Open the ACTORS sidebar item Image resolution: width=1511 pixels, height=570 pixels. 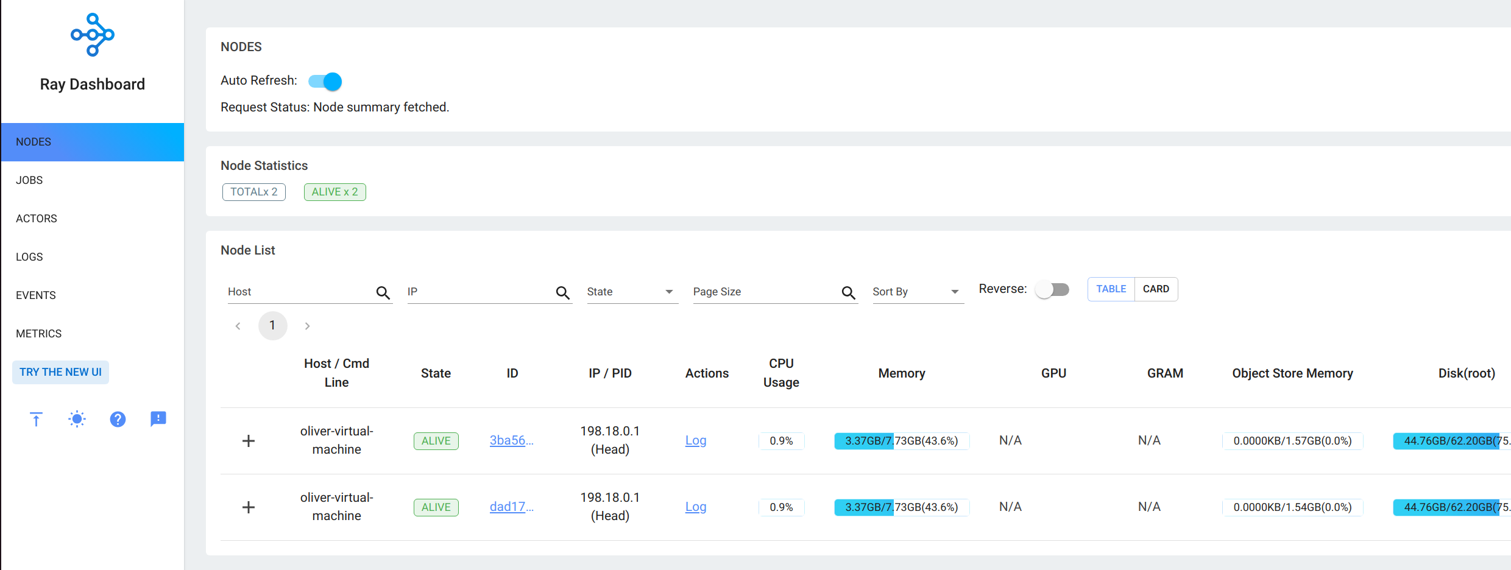pos(93,219)
